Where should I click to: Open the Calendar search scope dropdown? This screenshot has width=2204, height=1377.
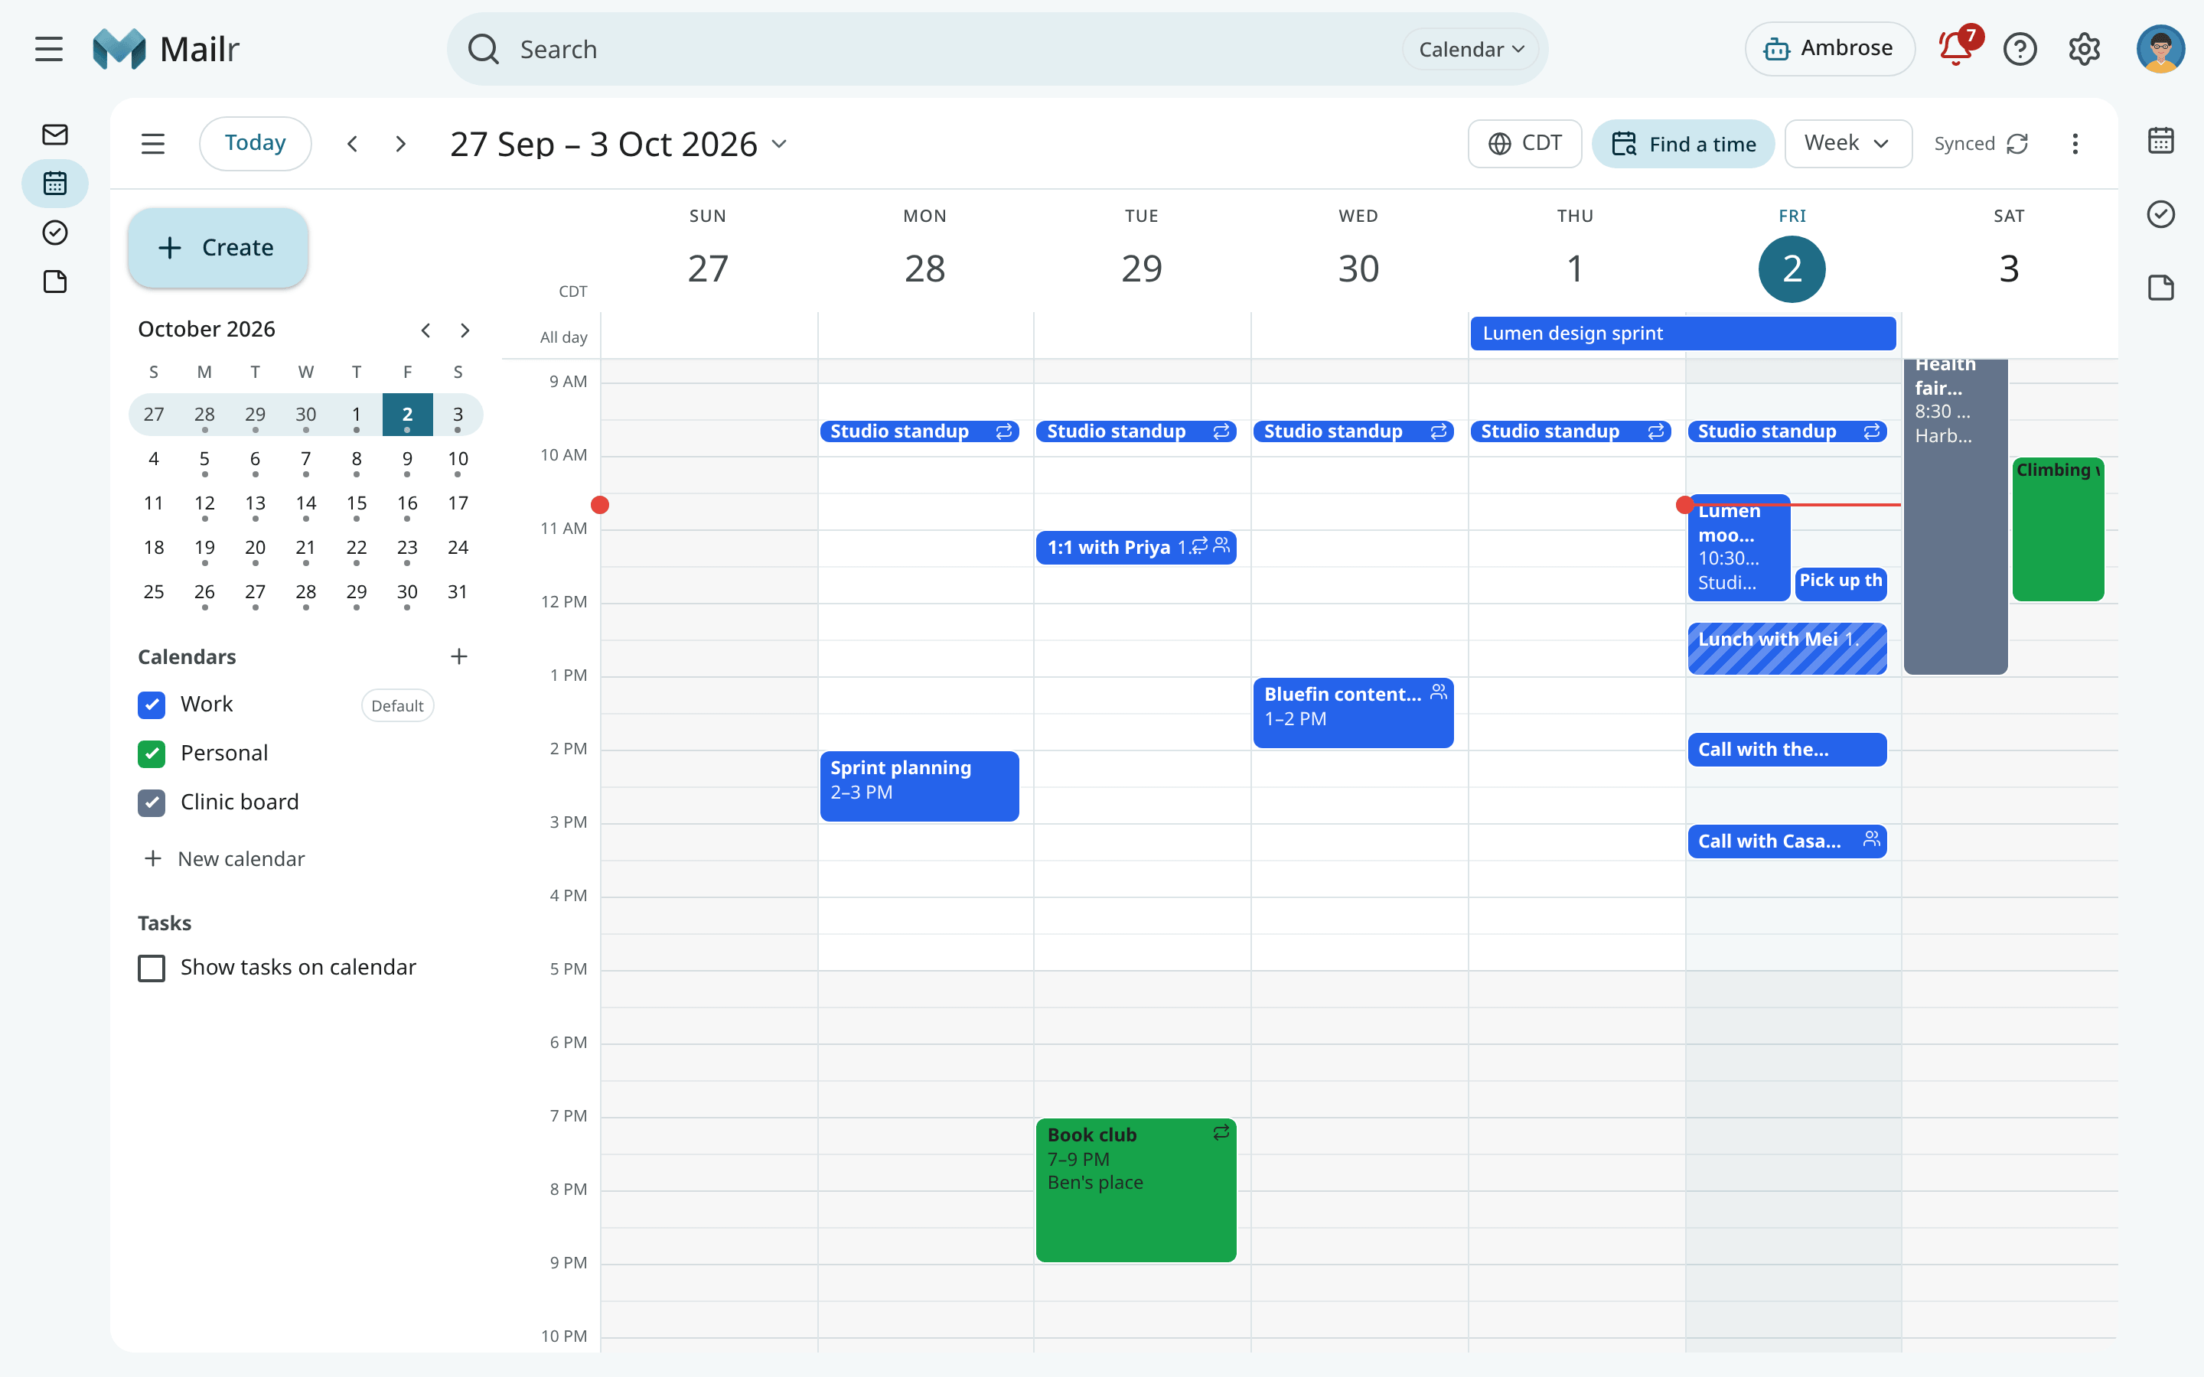click(x=1471, y=49)
